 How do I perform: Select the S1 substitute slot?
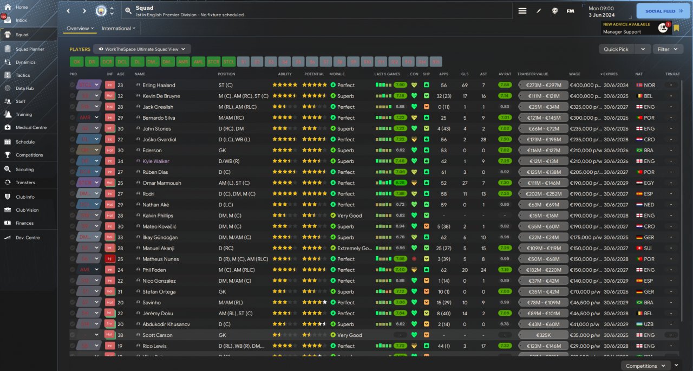coord(244,62)
